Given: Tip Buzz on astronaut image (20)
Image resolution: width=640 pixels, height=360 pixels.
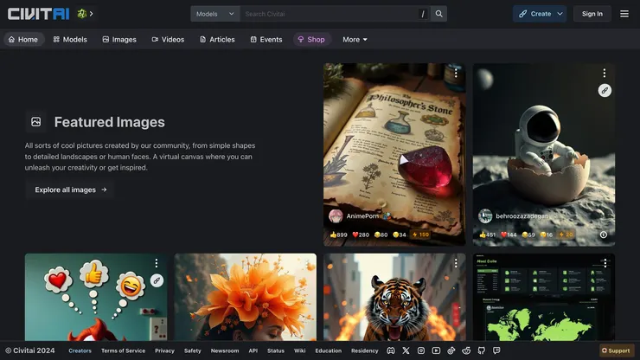Looking at the screenshot, I should tap(566, 235).
